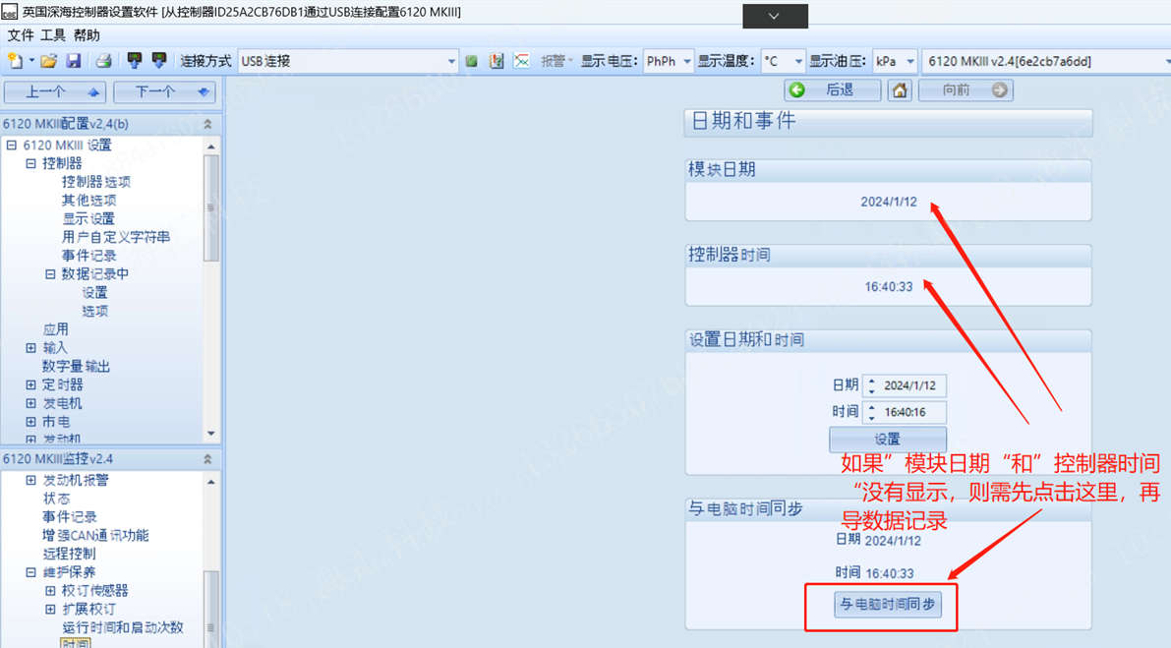This screenshot has width=1171, height=648.
Task: Click the 与电脑时间同步 sync button
Action: (x=887, y=604)
